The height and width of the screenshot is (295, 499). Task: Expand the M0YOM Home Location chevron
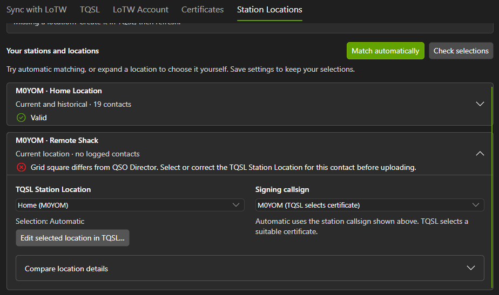(x=480, y=104)
